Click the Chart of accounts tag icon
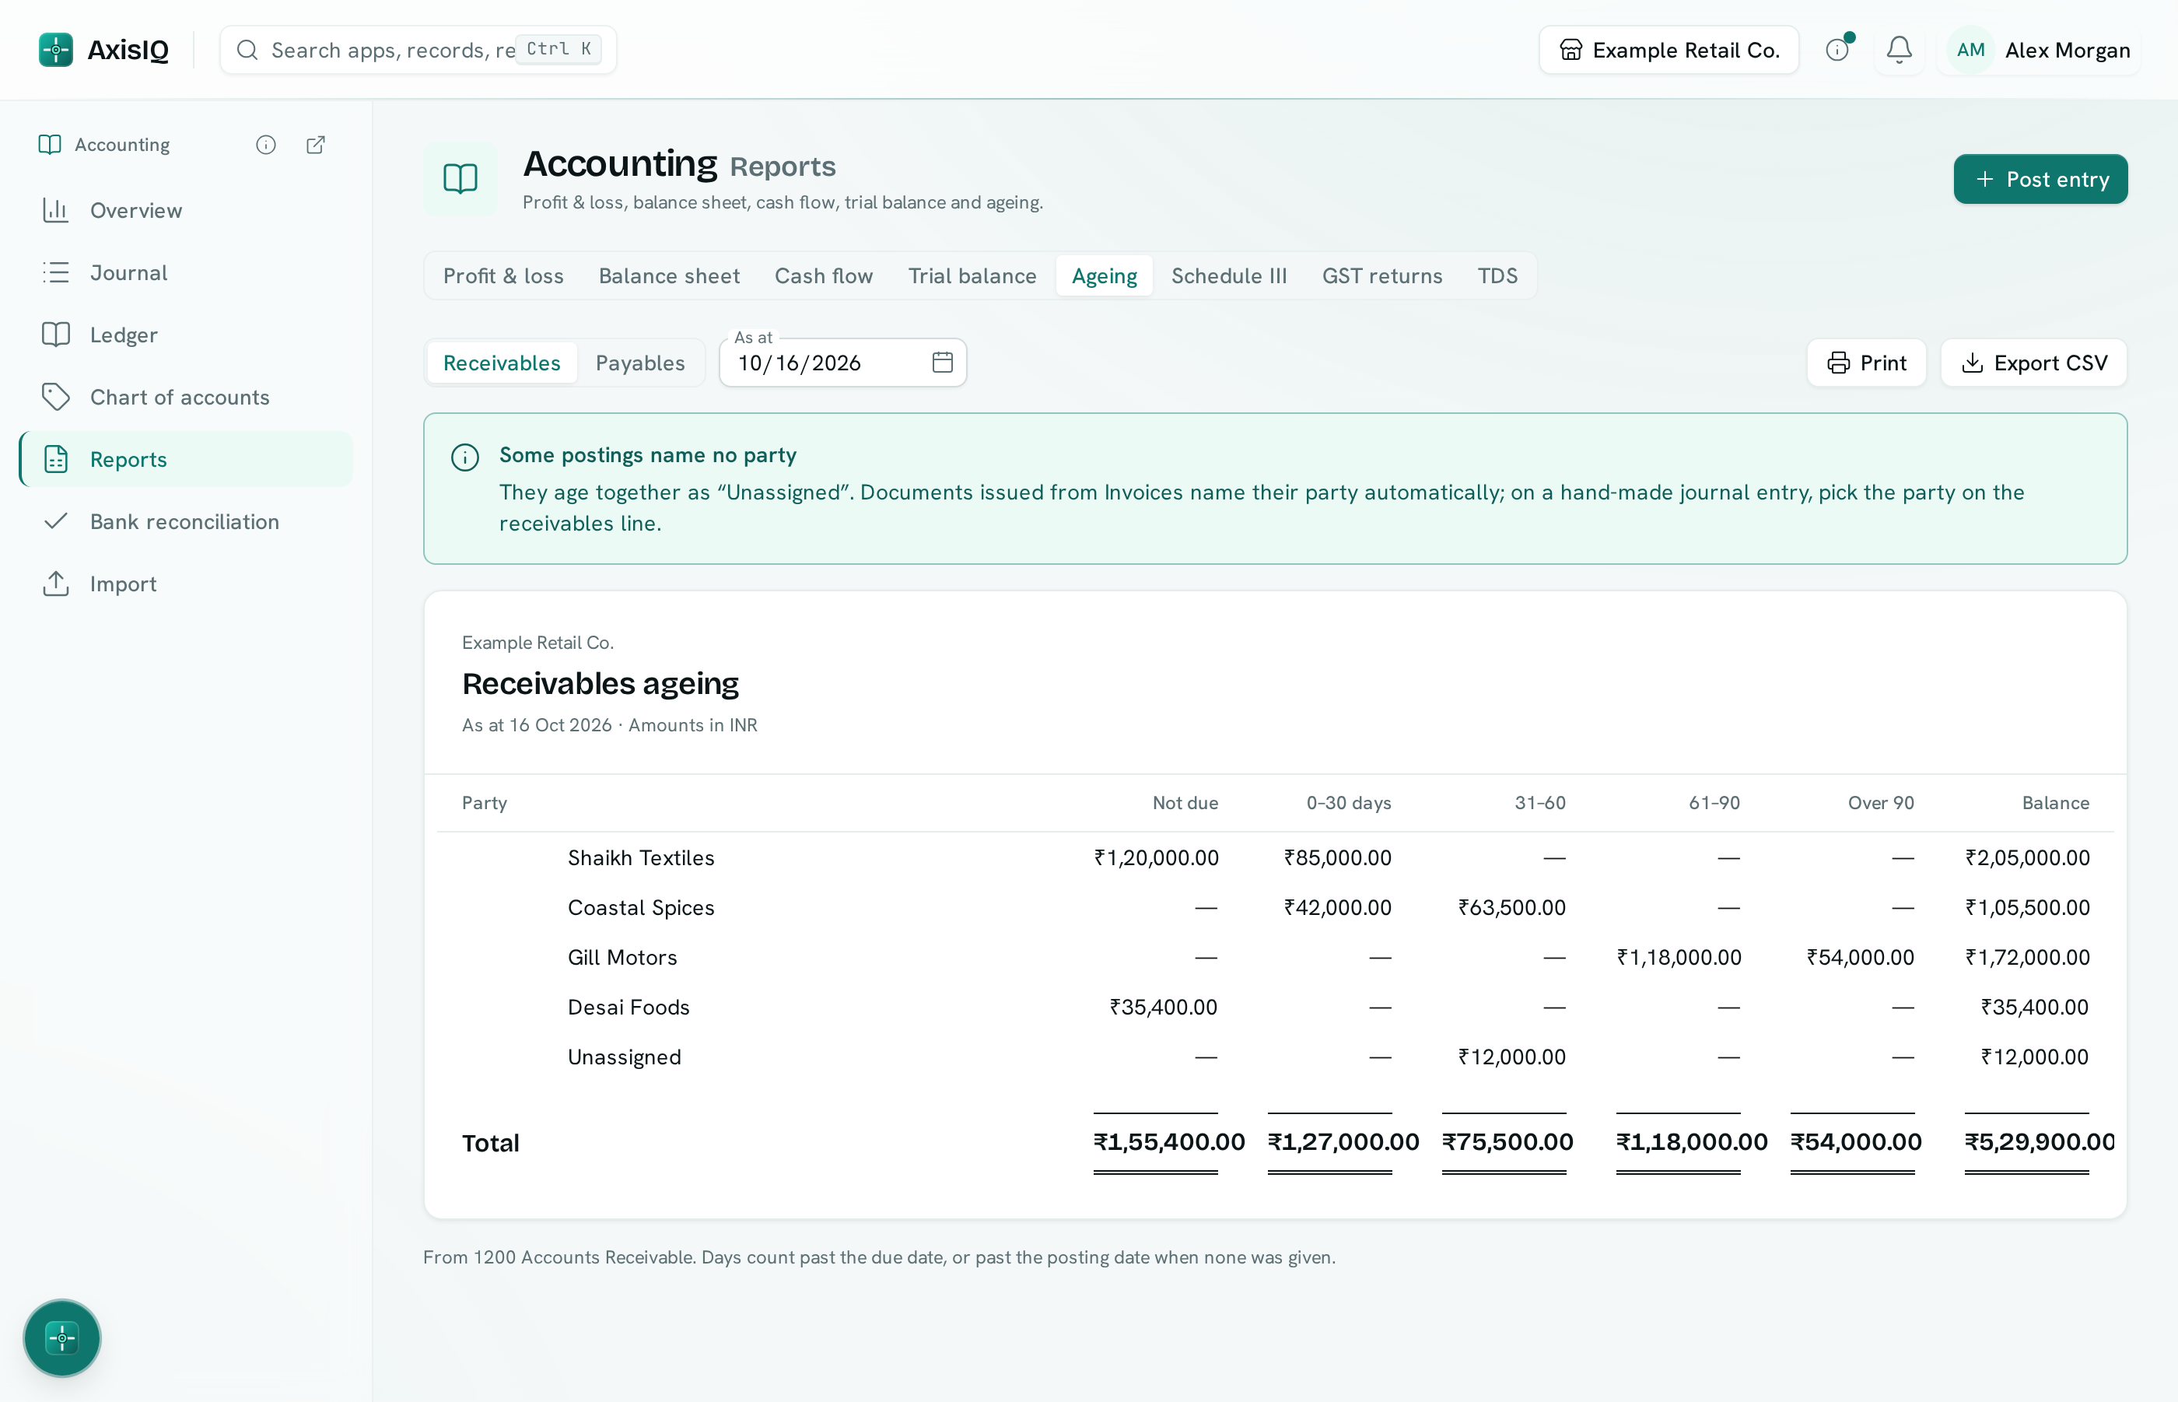 click(55, 397)
